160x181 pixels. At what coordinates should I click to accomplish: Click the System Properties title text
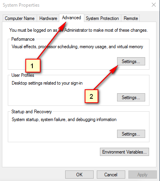point(21,5)
